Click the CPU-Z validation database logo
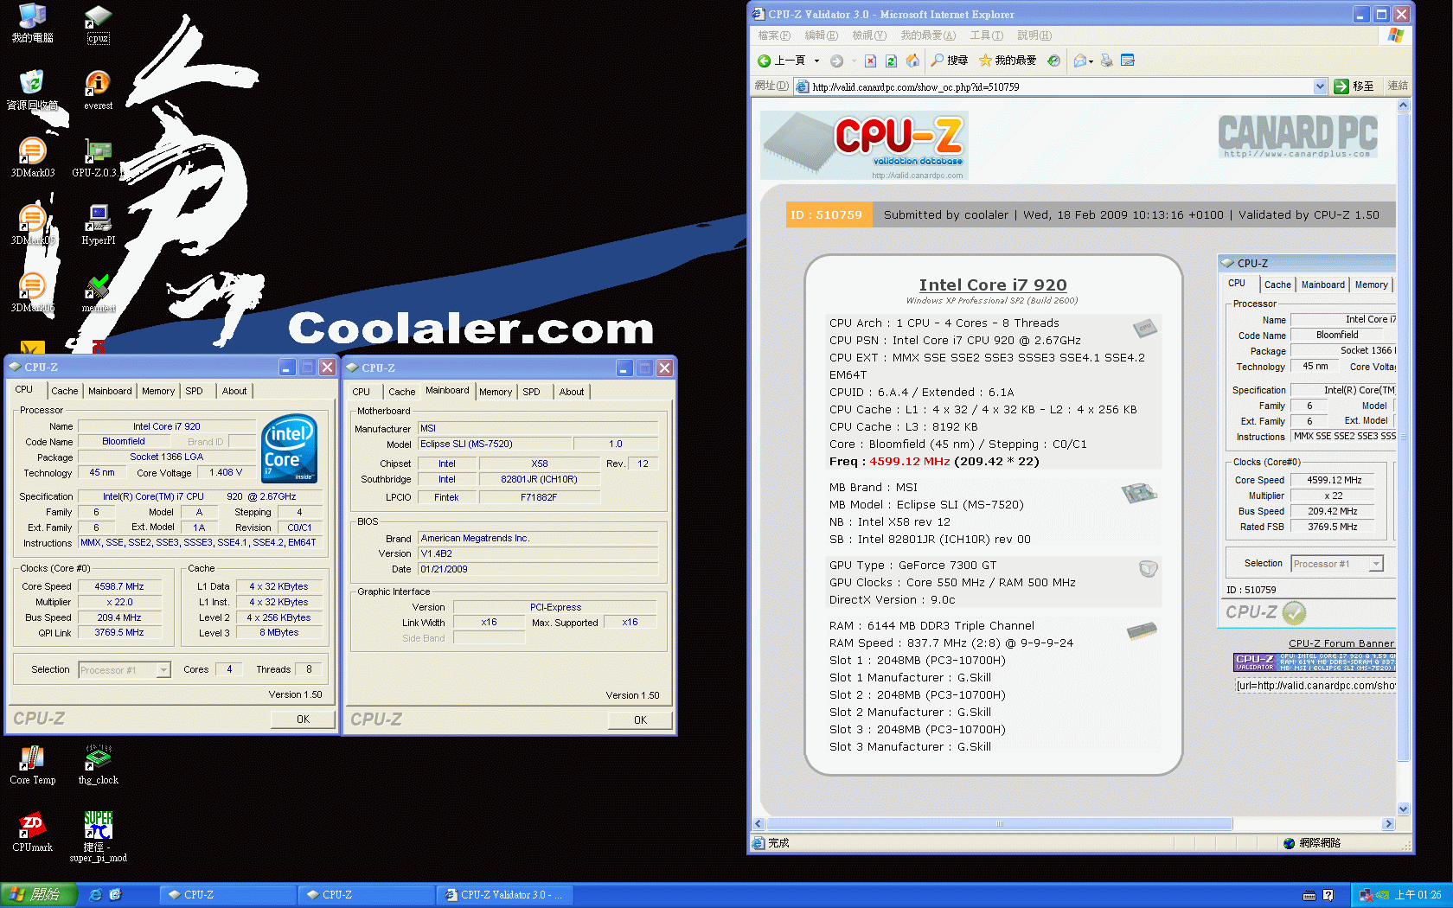This screenshot has height=908, width=1453. point(864,145)
